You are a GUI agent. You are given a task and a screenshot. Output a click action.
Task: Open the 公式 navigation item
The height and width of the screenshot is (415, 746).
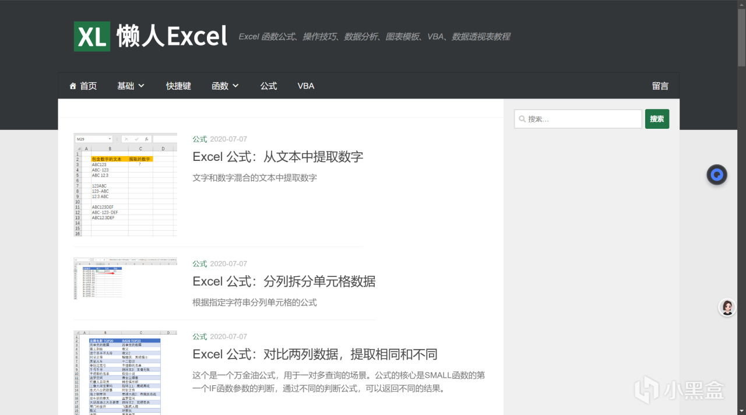click(269, 86)
